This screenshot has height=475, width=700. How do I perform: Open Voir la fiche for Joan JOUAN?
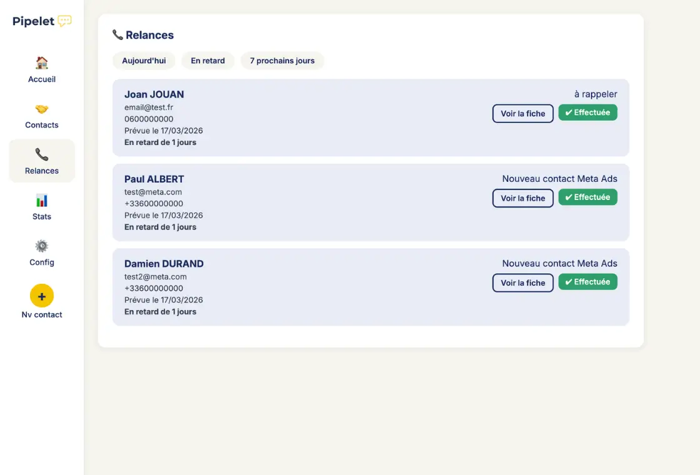coord(522,113)
